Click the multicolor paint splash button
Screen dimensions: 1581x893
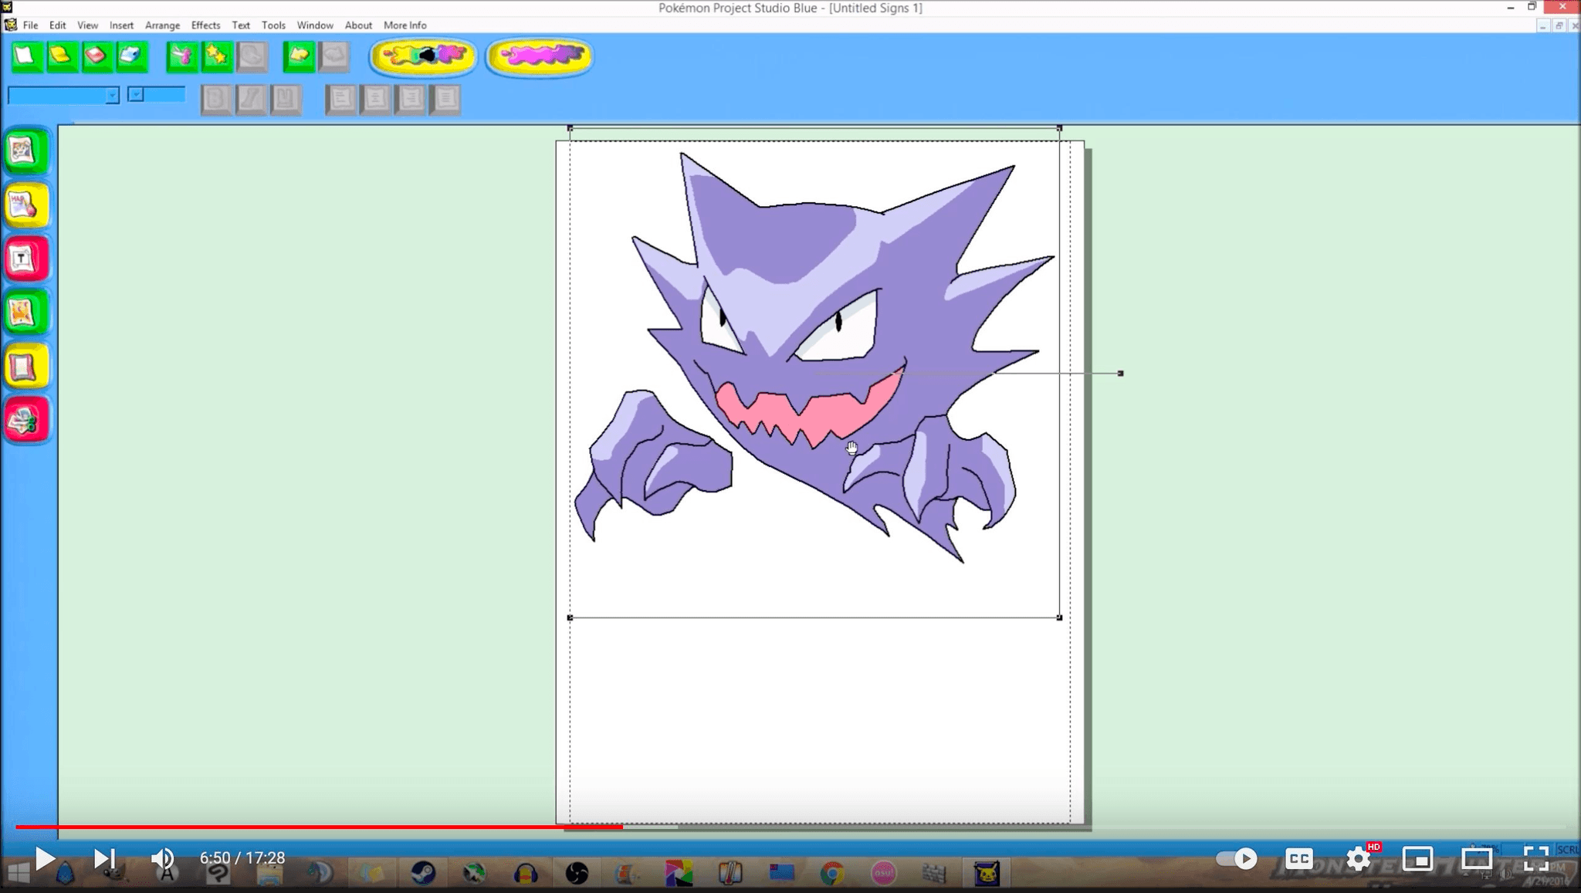pos(423,56)
